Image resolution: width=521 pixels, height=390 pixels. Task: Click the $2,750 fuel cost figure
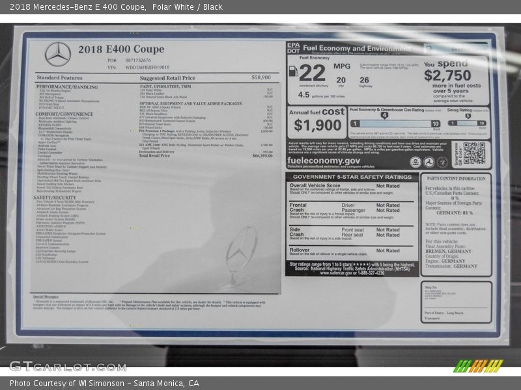[447, 75]
